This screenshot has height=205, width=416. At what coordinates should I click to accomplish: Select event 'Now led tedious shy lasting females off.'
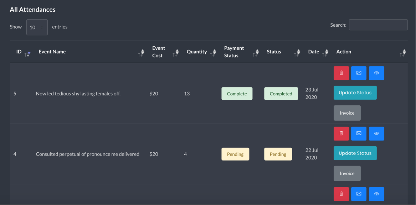(x=78, y=94)
